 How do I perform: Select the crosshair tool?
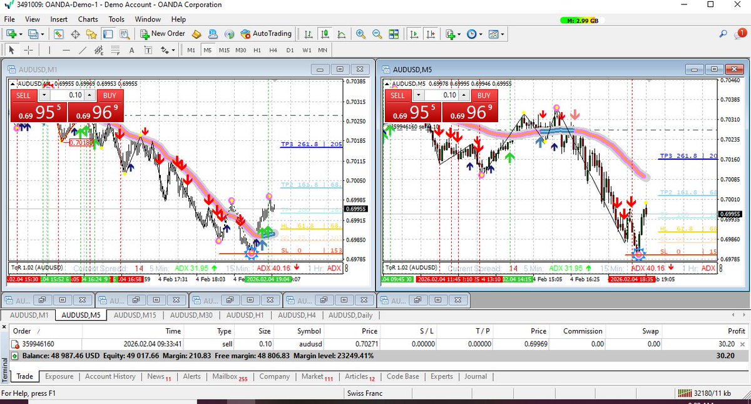29,50
